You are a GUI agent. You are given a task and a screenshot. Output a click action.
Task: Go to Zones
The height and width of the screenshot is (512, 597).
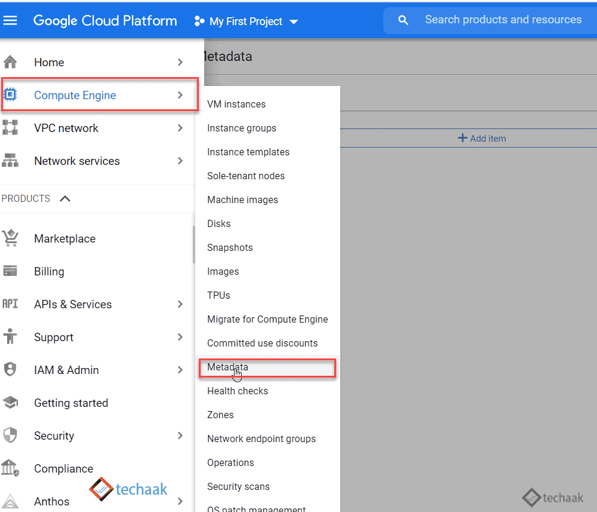click(x=220, y=415)
